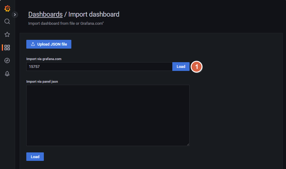Open the search magnifier in the sidebar
Image resolution: width=286 pixels, height=169 pixels.
click(7, 21)
